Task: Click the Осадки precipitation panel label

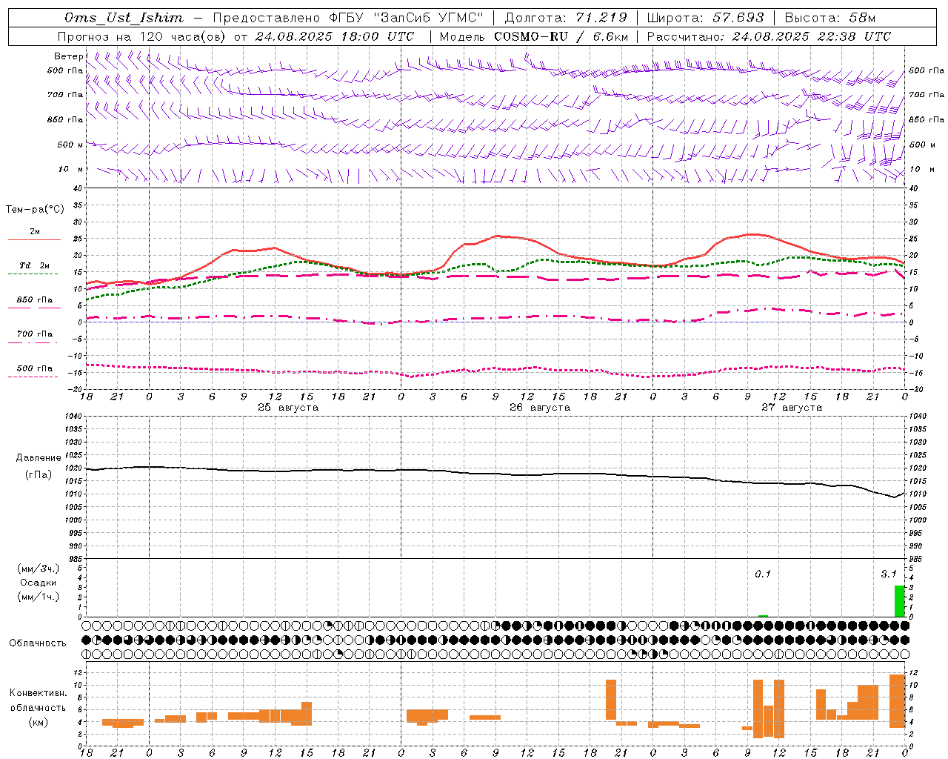Action: click(39, 583)
